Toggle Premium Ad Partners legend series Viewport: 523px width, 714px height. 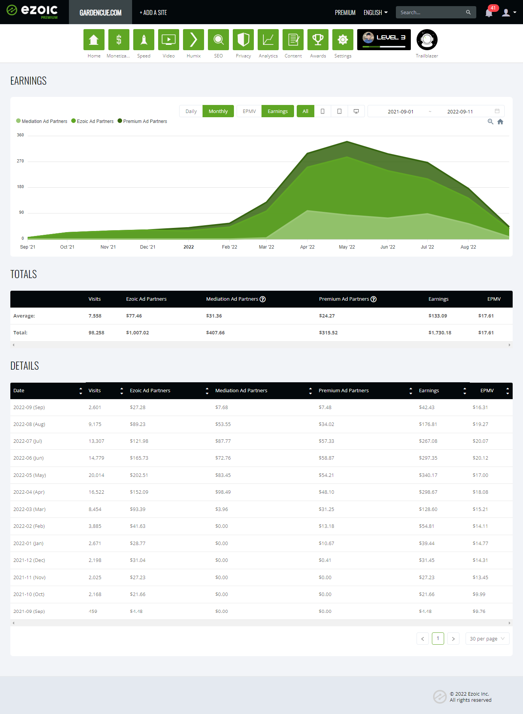[142, 121]
